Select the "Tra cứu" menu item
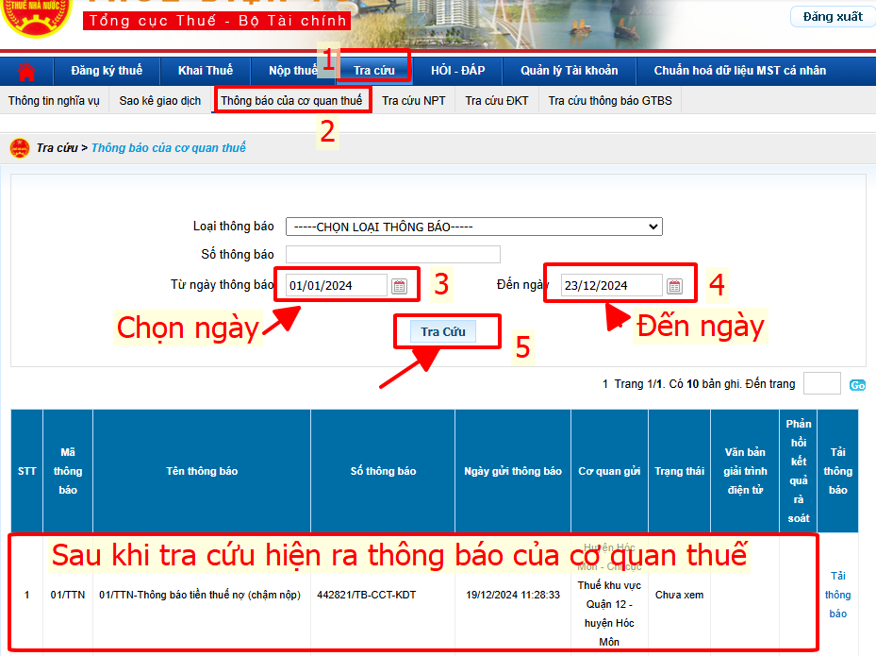 coord(375,70)
